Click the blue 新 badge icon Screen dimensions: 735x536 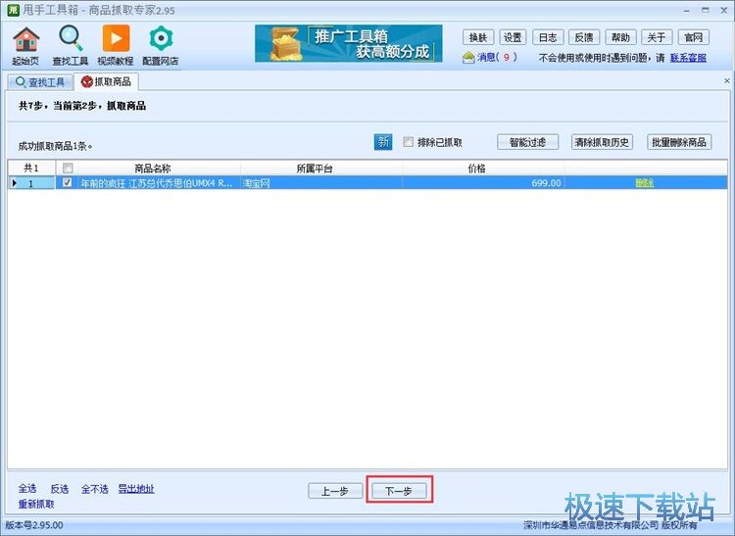[x=383, y=141]
